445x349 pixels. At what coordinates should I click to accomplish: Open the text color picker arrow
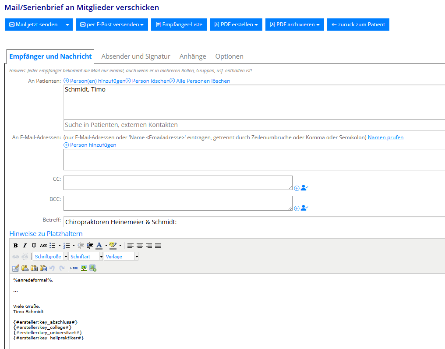106,246
